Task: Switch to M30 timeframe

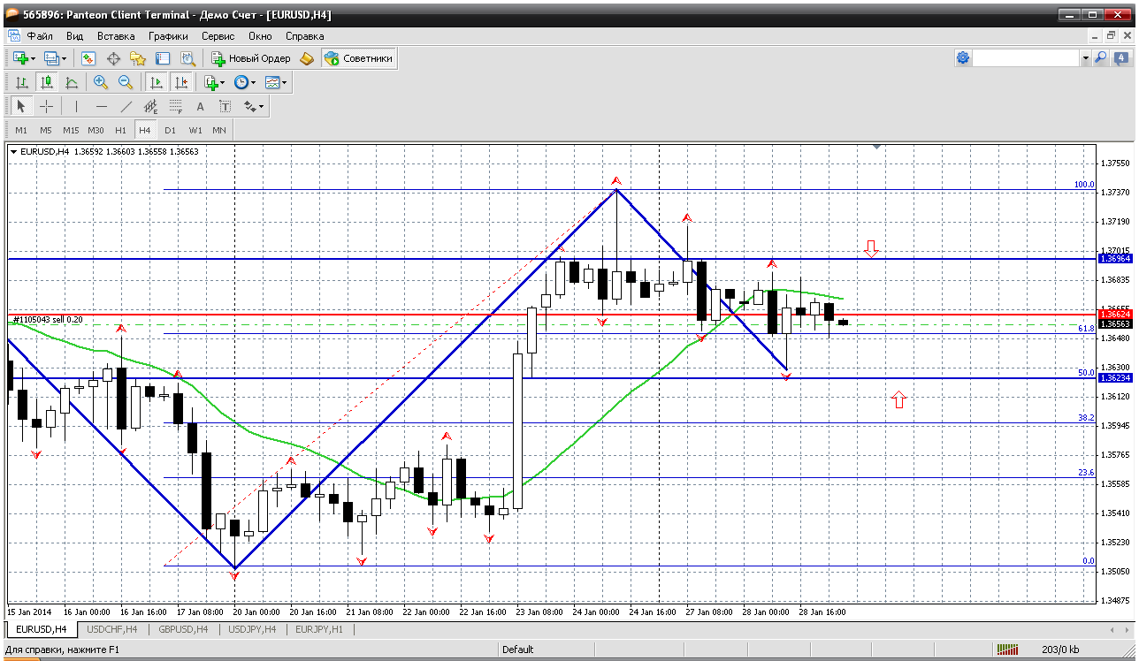Action: pyautogui.click(x=96, y=130)
